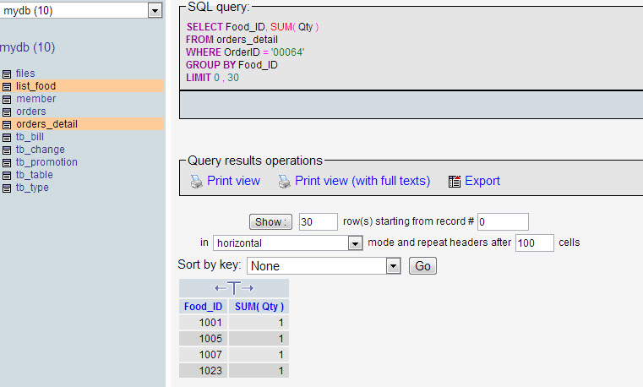643x387 pixels.
Task: Open Print view (with full texts) link
Action: click(x=362, y=181)
